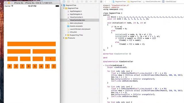Click LaunchScreen.storyboard file icon
Viewport: 184px width, 103px height.
[x=68, y=29]
